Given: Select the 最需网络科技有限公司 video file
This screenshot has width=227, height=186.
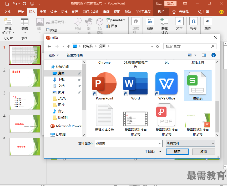Looking at the screenshot, I should (135, 123).
